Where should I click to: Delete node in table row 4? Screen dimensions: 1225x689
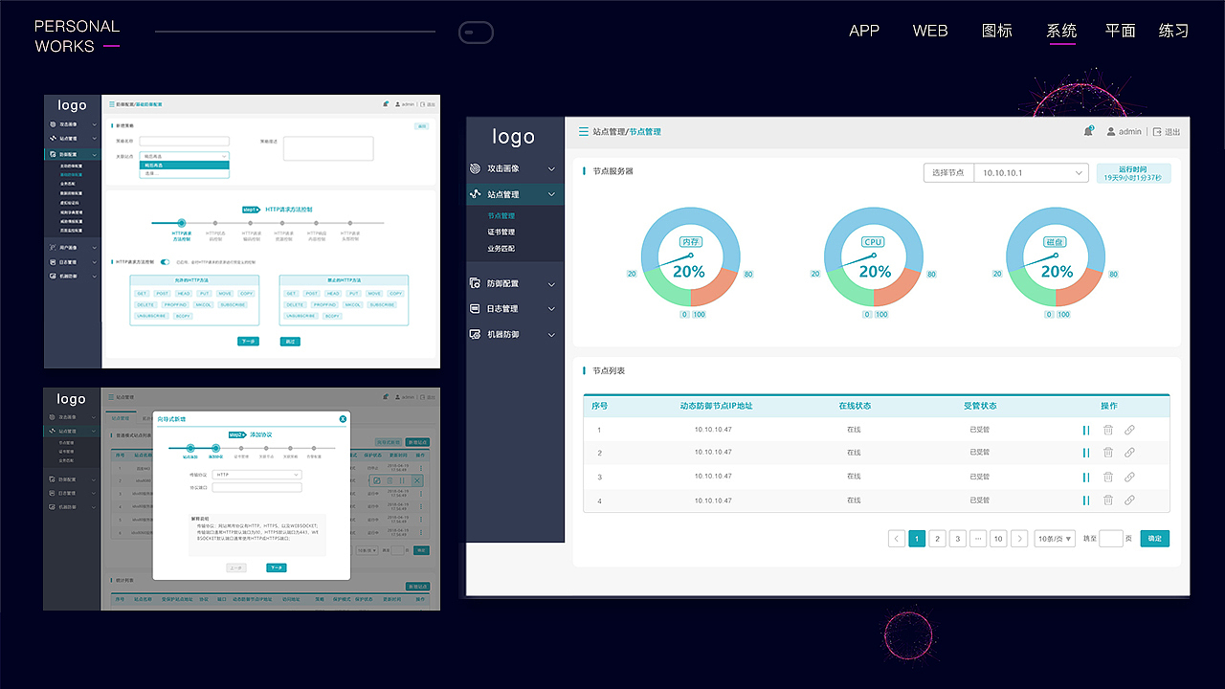[x=1108, y=500]
